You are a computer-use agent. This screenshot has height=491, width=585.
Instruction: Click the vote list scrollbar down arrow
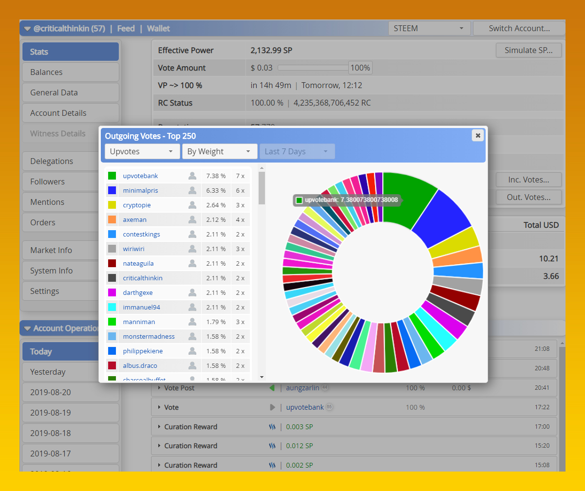(262, 377)
